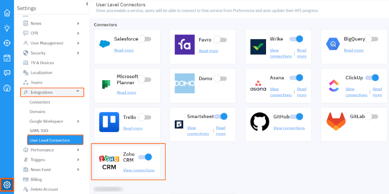The width and height of the screenshot is (389, 194).
Task: Expand the Triggers chevron
Action: [x=78, y=160]
